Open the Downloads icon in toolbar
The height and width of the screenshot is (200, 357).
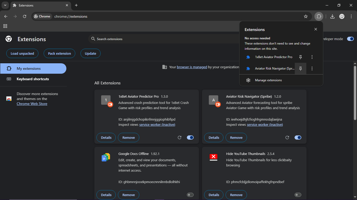point(332,16)
